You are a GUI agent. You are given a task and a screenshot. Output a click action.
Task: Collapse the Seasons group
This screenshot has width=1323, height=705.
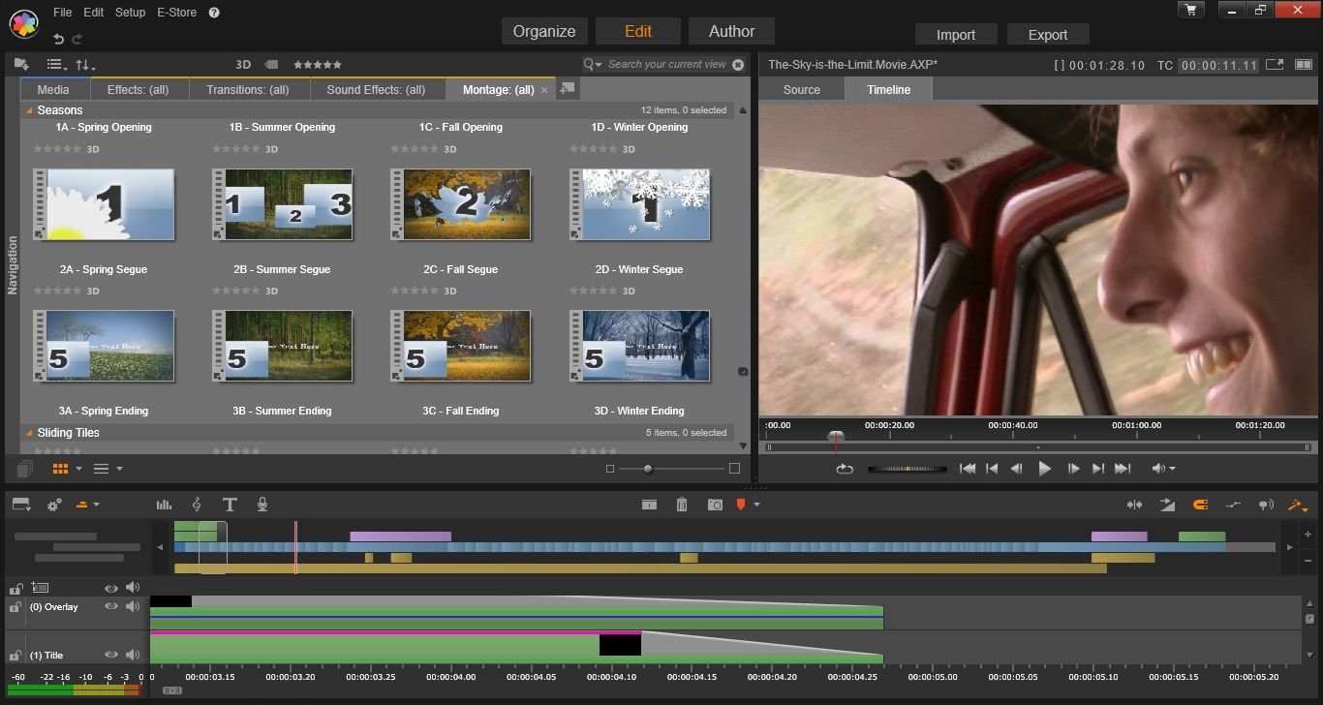pos(28,110)
